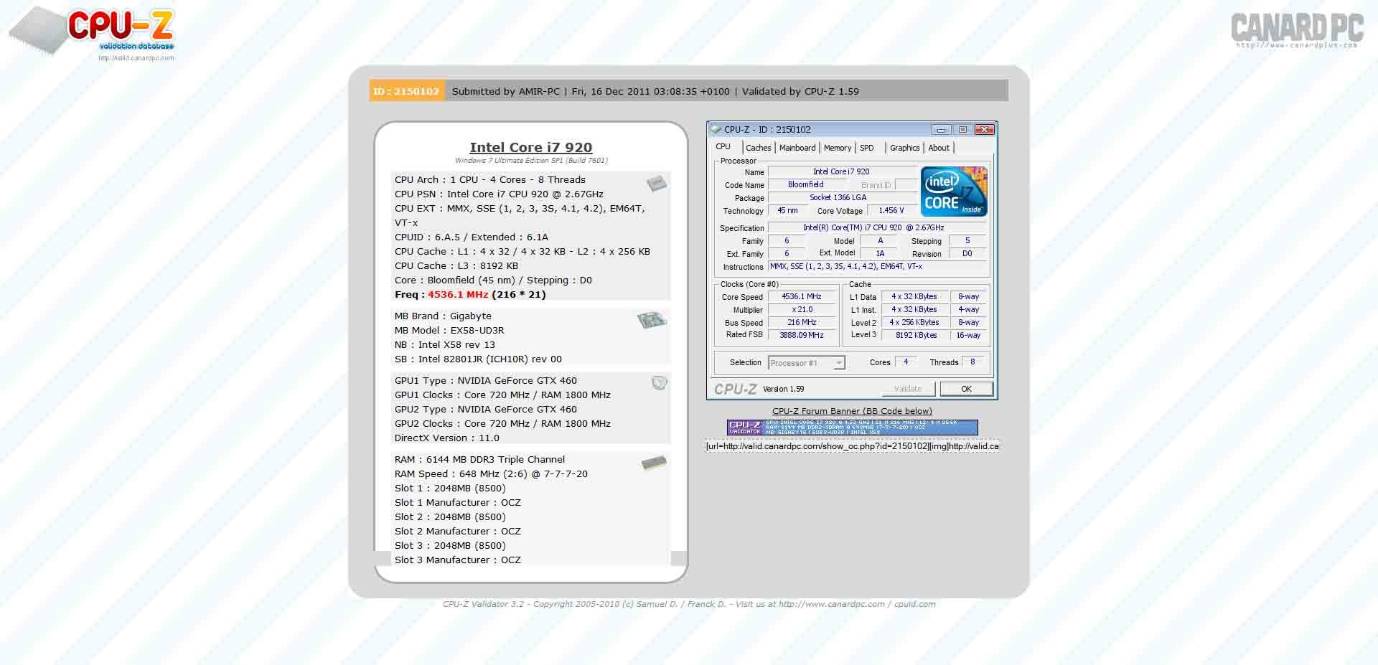Click the CPU-Z window title bar icon

[x=716, y=130]
